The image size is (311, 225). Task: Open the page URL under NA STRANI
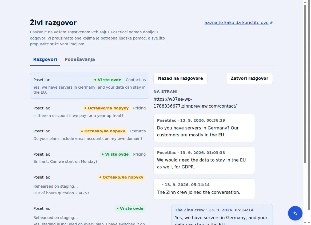click(195, 102)
